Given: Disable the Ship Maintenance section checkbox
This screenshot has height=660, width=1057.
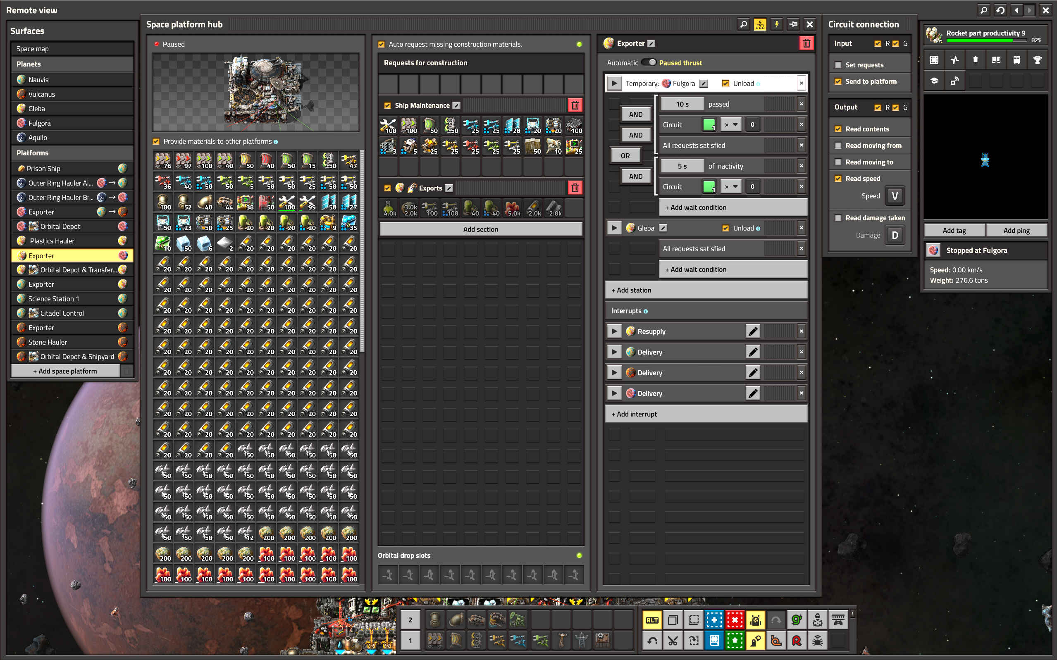Looking at the screenshot, I should (x=387, y=105).
